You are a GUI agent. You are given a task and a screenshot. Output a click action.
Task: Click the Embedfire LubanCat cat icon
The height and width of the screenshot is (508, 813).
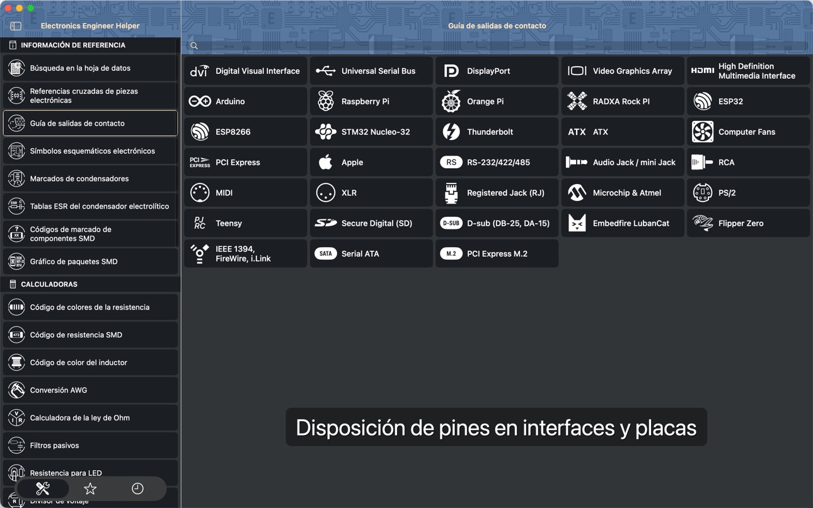point(577,223)
